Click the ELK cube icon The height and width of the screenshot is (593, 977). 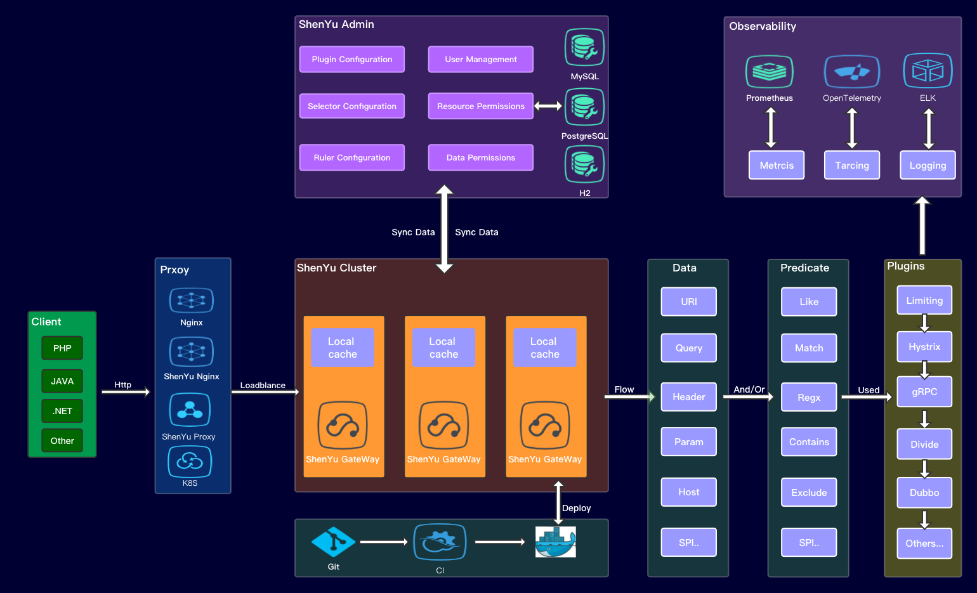(x=928, y=70)
